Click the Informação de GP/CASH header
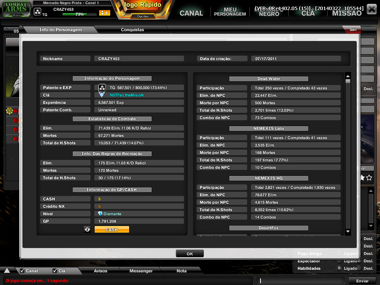This screenshot has height=285, width=380. (112, 190)
